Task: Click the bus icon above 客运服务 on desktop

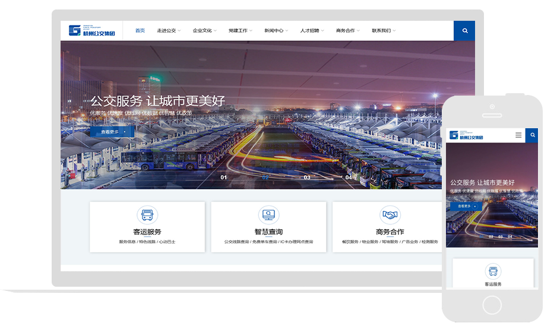Action: pos(147,215)
